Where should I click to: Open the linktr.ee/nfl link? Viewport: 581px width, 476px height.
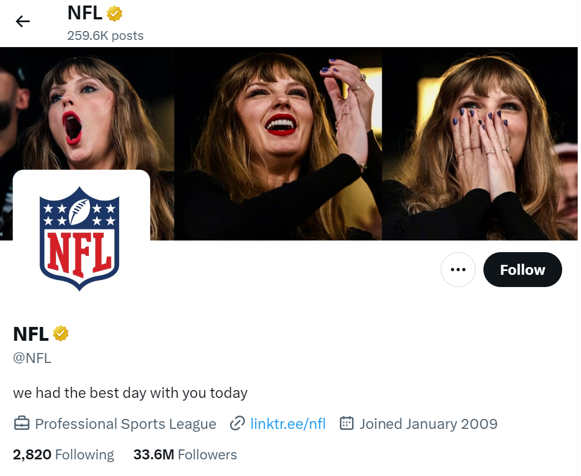coord(288,424)
